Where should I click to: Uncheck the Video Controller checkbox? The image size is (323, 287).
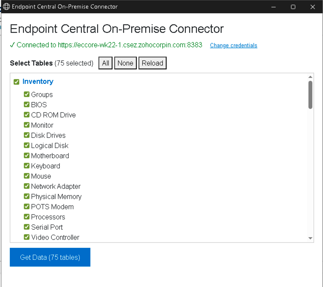pos(26,237)
